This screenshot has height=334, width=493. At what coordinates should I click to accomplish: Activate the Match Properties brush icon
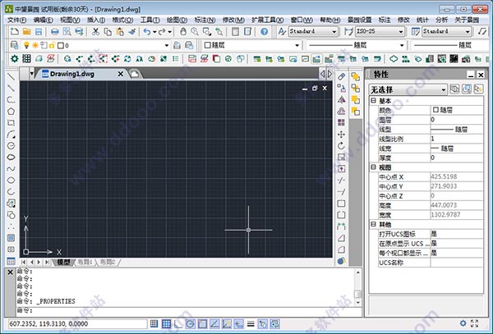(132, 31)
